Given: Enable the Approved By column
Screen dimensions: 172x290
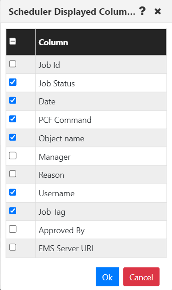Looking at the screenshot, I should click(12, 229).
